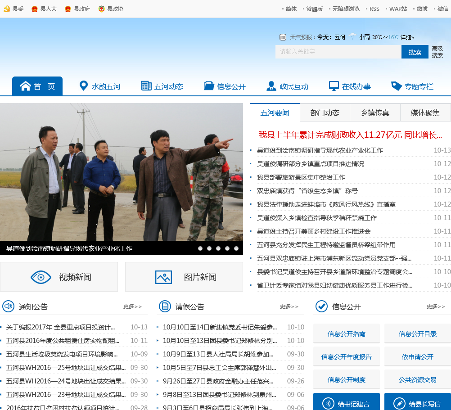Click the monitor icon for 在线办事

[x=334, y=86]
